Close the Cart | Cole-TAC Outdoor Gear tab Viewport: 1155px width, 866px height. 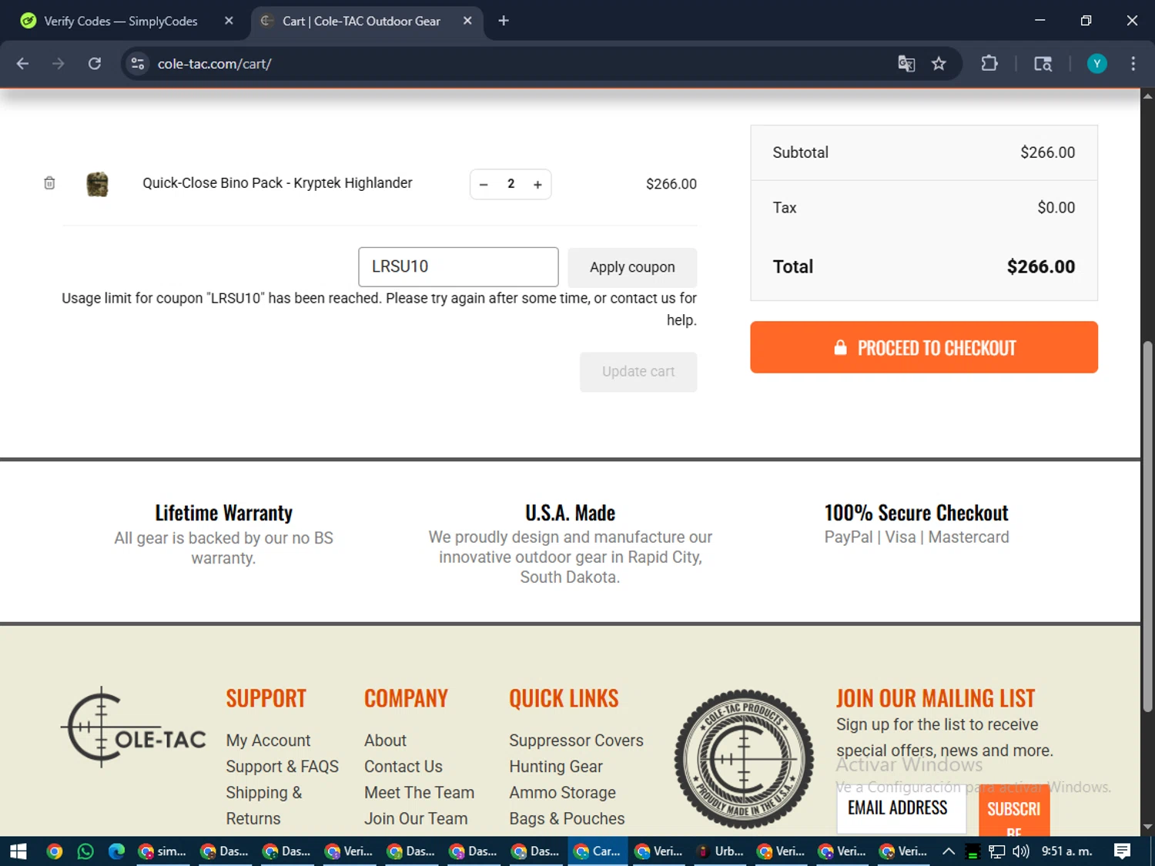pyautogui.click(x=467, y=21)
